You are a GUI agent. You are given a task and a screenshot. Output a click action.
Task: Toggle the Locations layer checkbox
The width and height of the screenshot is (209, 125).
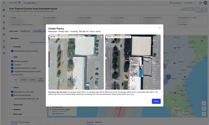(x=12, y=65)
